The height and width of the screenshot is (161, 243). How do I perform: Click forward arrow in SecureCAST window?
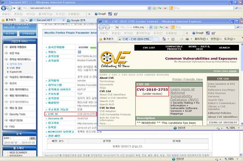[10, 8]
